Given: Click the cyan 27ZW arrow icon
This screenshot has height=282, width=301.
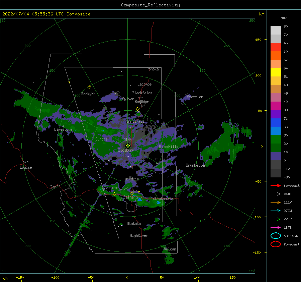Looking at the screenshot, I should click(276, 211).
